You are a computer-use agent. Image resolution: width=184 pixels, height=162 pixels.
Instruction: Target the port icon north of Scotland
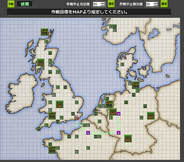45,32
